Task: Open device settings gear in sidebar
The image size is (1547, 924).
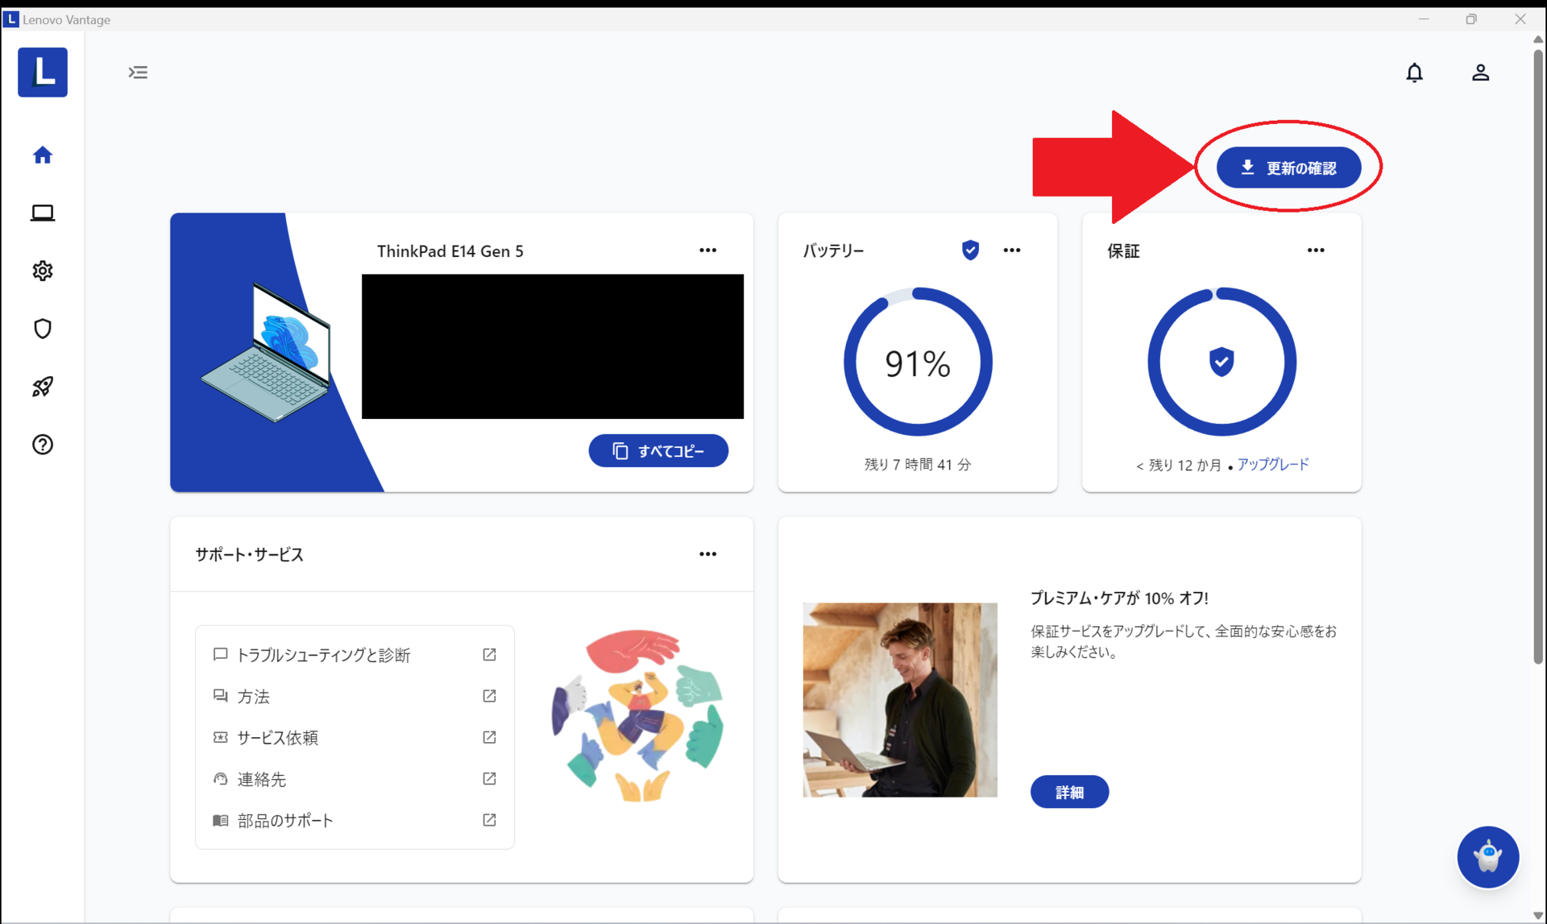Action: pos(43,271)
